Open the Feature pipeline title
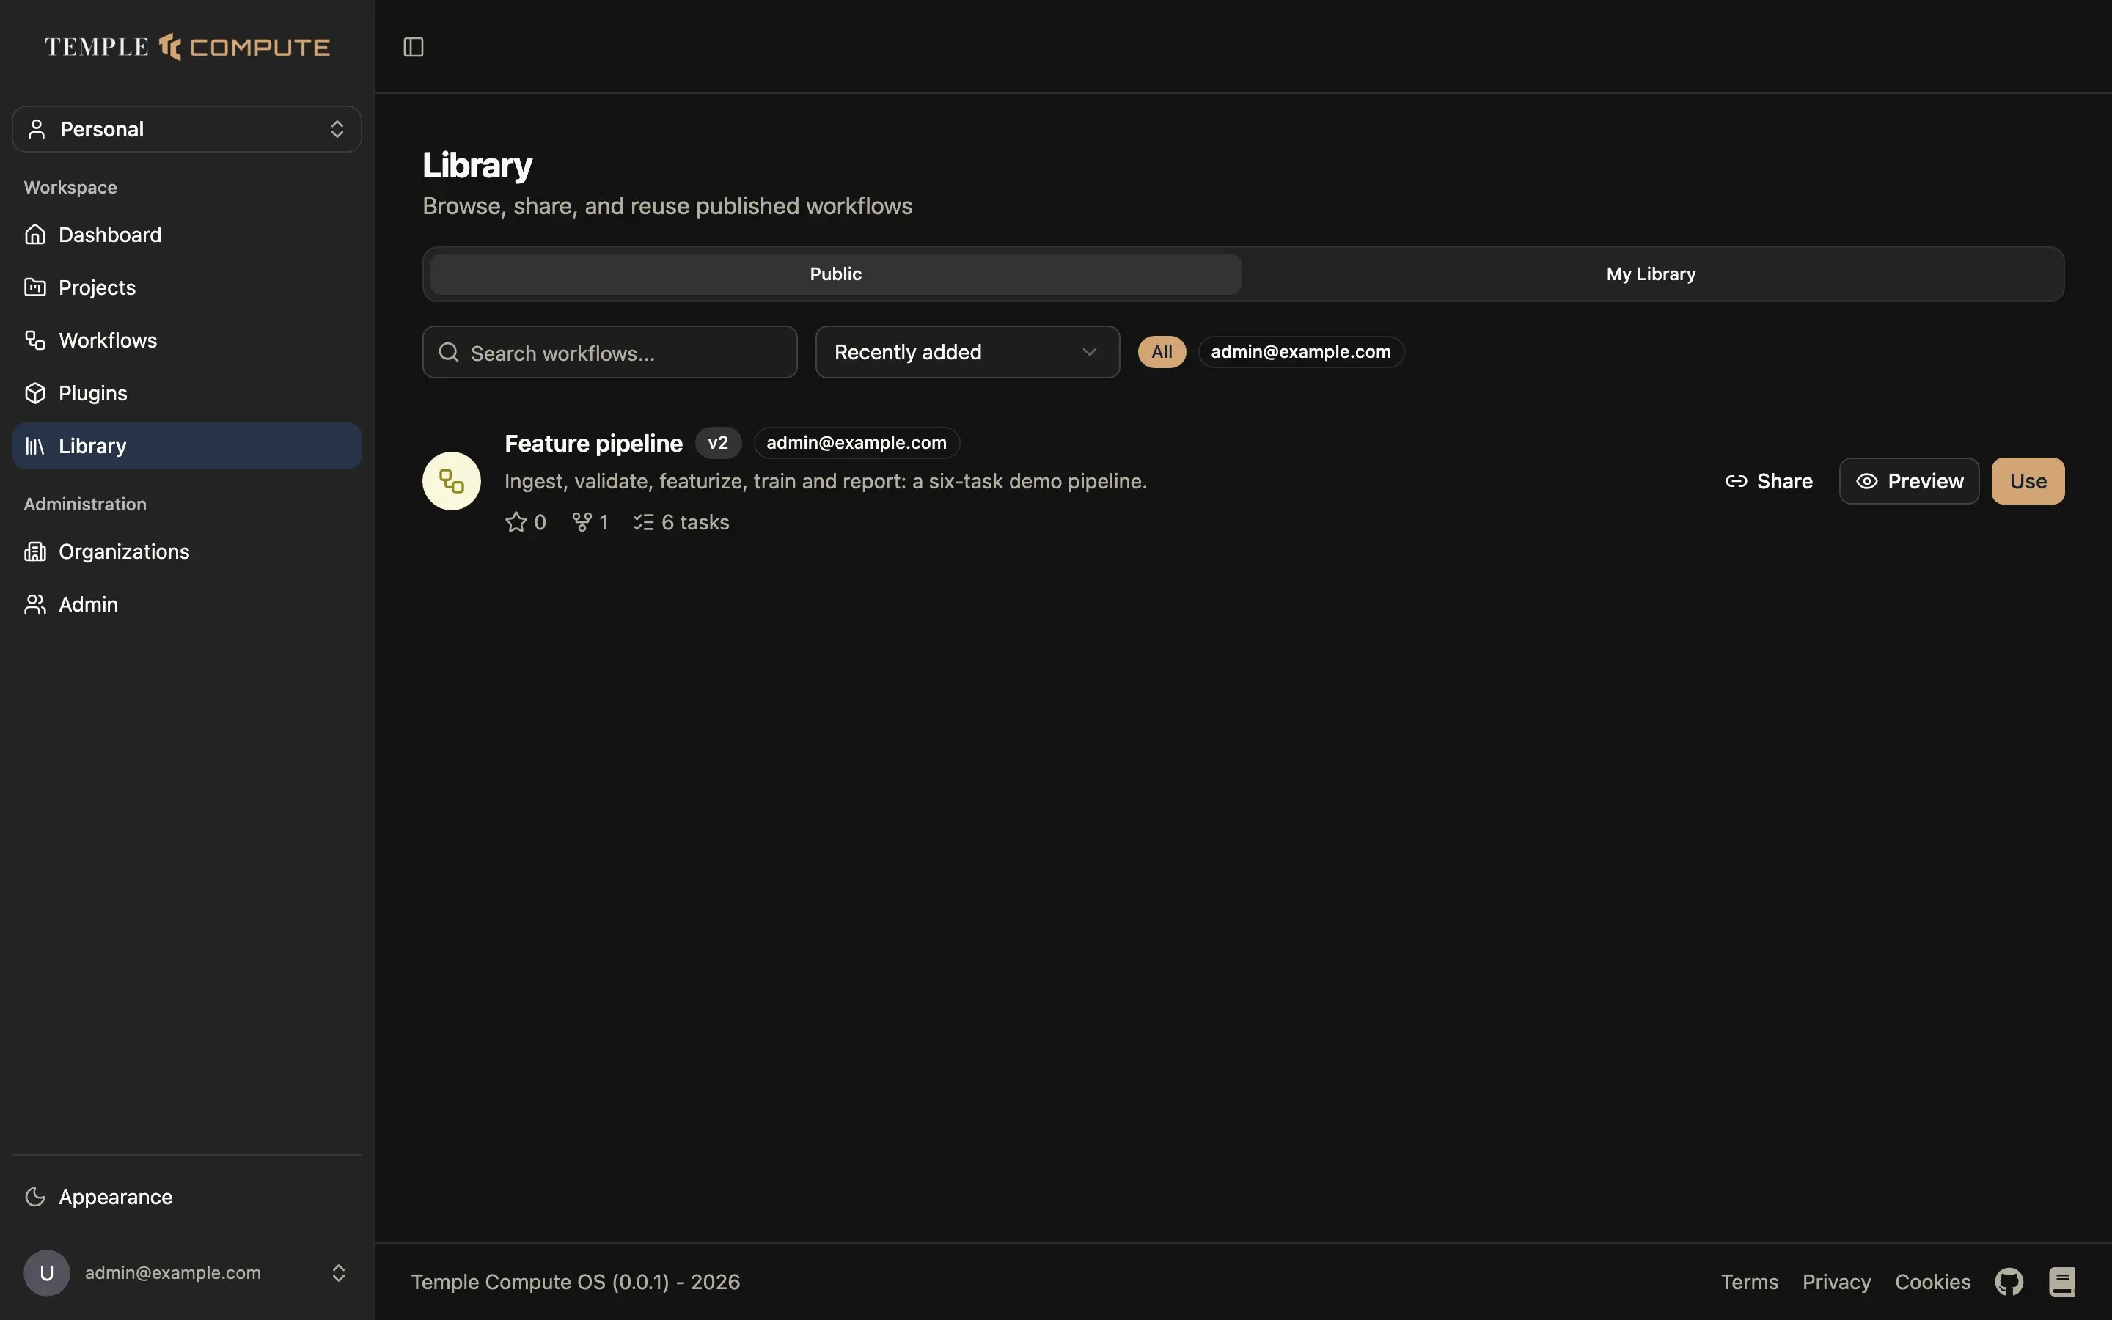Image resolution: width=2112 pixels, height=1320 pixels. (x=593, y=444)
